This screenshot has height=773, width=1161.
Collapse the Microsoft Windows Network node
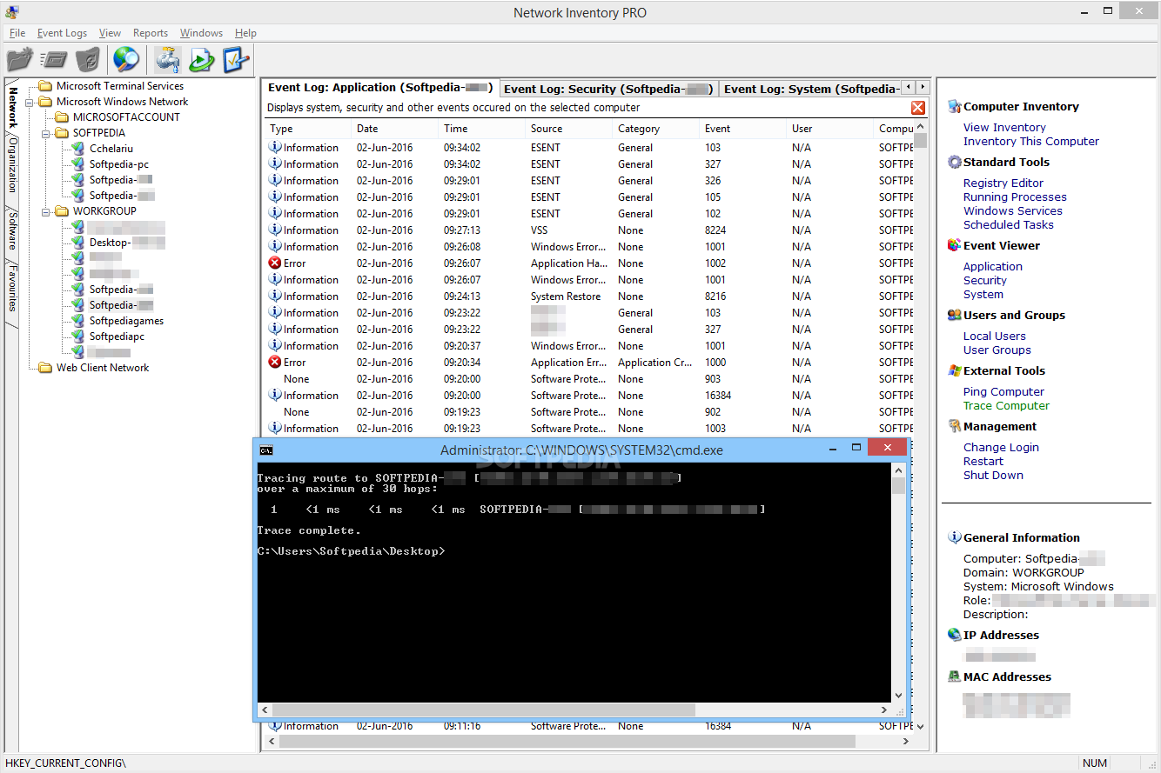tap(30, 102)
